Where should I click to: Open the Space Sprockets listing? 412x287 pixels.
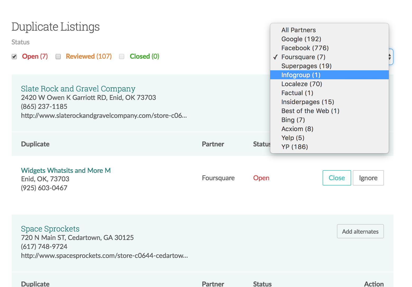point(50,229)
